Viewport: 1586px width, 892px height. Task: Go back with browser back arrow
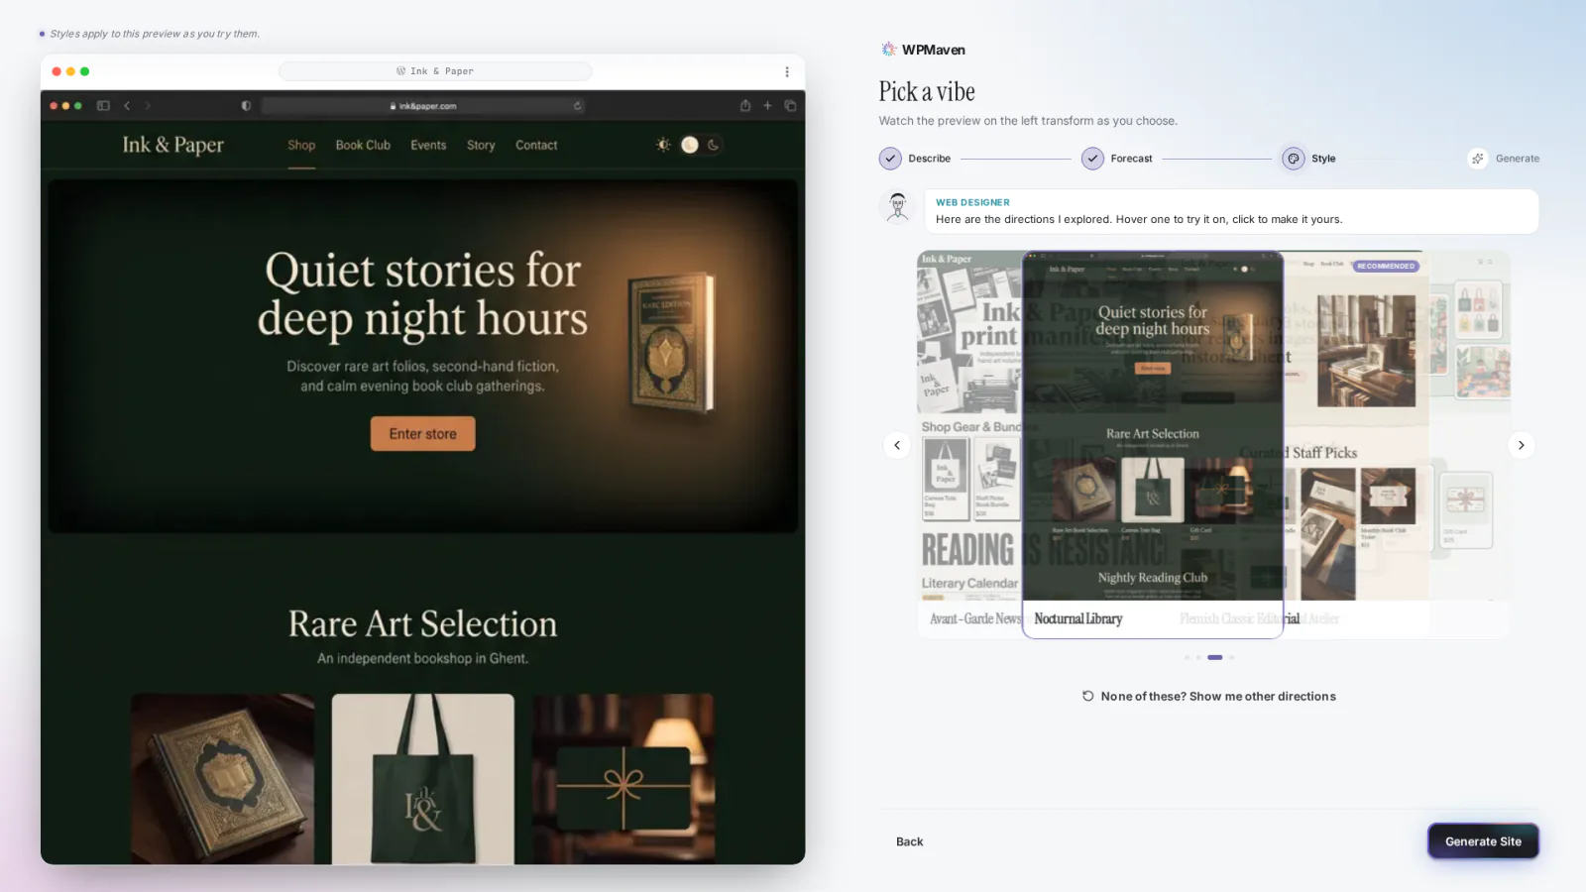point(127,106)
